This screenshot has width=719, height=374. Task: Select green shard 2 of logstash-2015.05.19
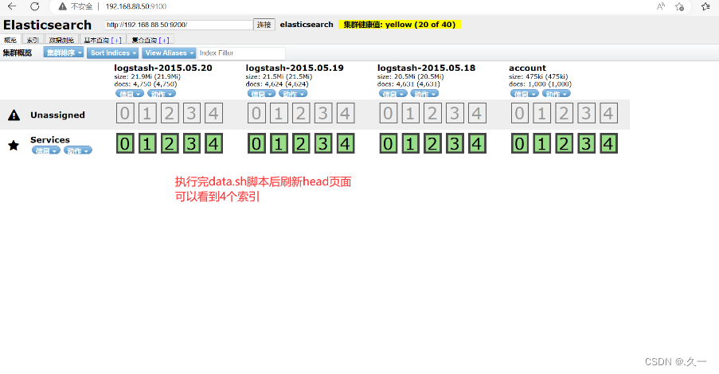[x=301, y=143]
